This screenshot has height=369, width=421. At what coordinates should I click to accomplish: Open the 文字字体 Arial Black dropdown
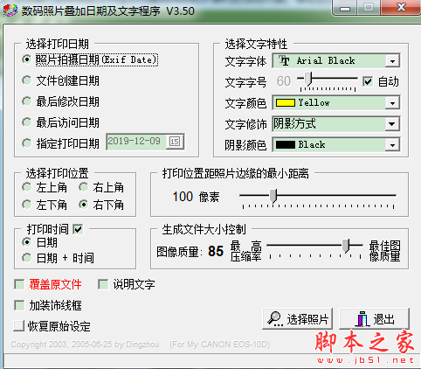coord(392,61)
